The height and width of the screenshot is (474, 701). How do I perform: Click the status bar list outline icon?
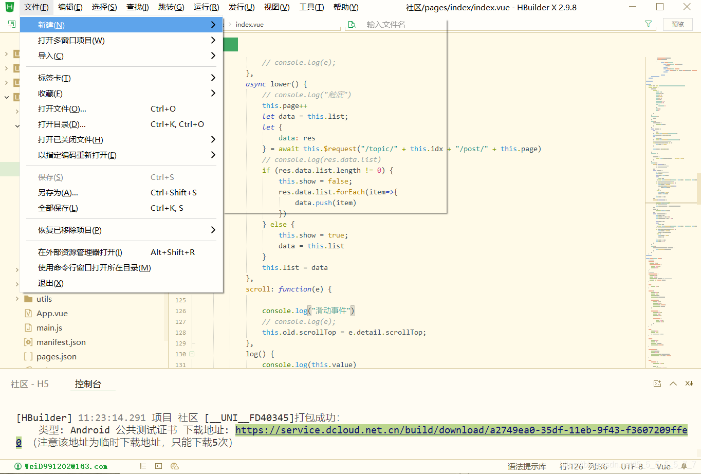pyautogui.click(x=143, y=466)
